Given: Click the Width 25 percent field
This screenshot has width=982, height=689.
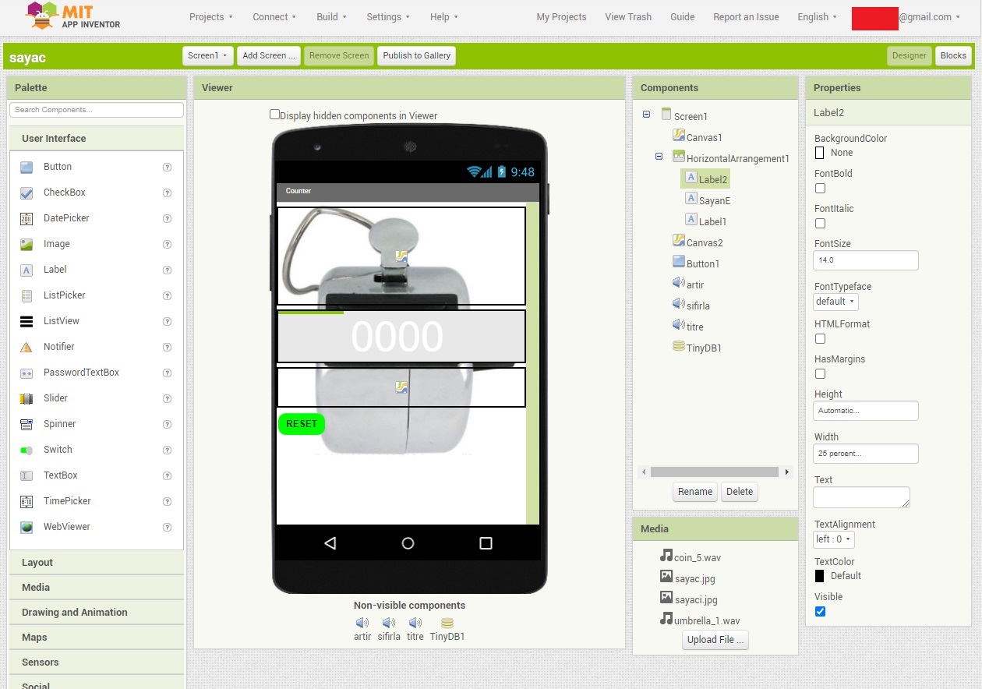Looking at the screenshot, I should tap(865, 454).
